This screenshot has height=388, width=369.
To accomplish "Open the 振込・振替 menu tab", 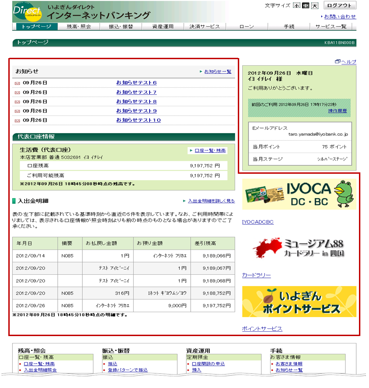I will (x=121, y=26).
